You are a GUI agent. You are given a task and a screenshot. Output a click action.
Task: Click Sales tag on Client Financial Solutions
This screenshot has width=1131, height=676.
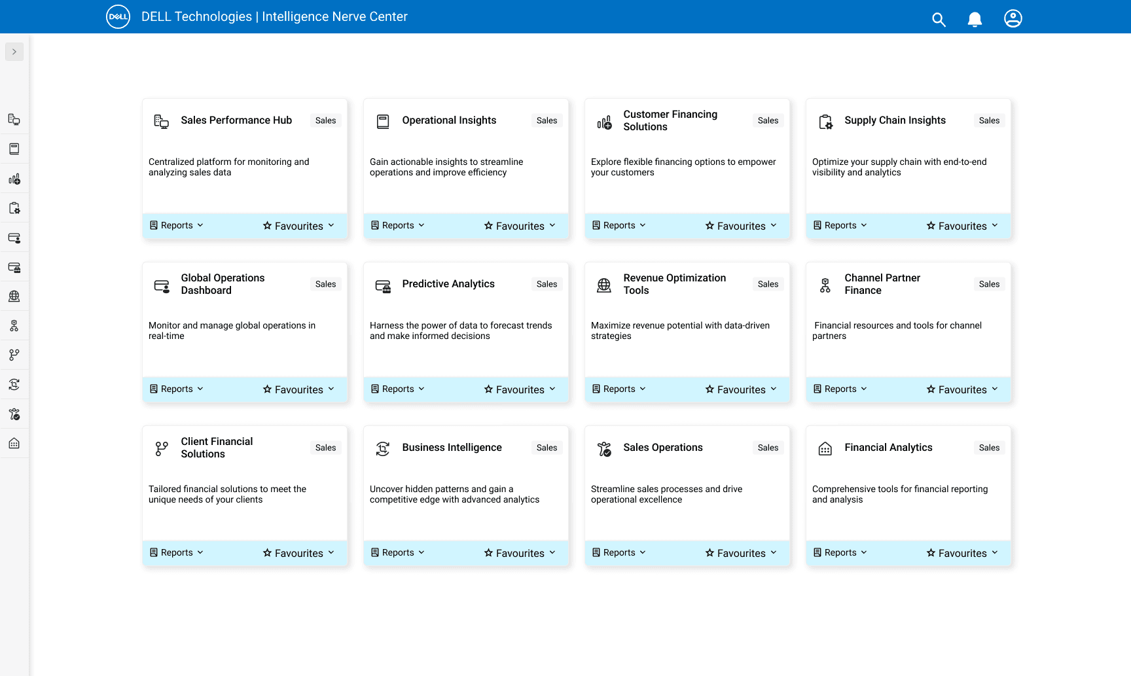click(325, 448)
